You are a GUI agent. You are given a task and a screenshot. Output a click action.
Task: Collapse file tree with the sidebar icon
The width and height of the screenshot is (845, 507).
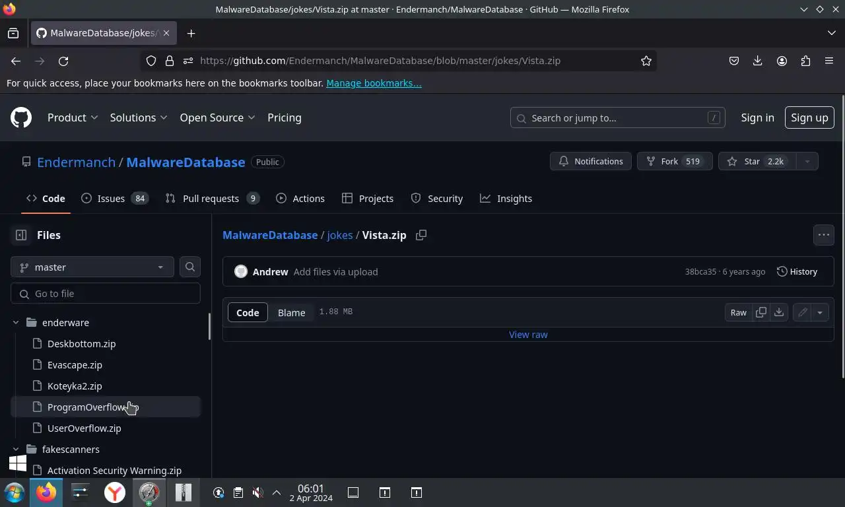tap(21, 235)
